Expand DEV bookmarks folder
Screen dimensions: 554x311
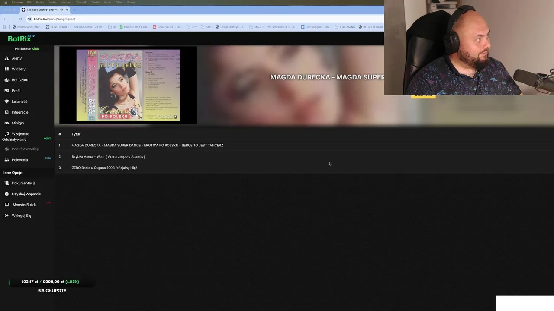192,27
